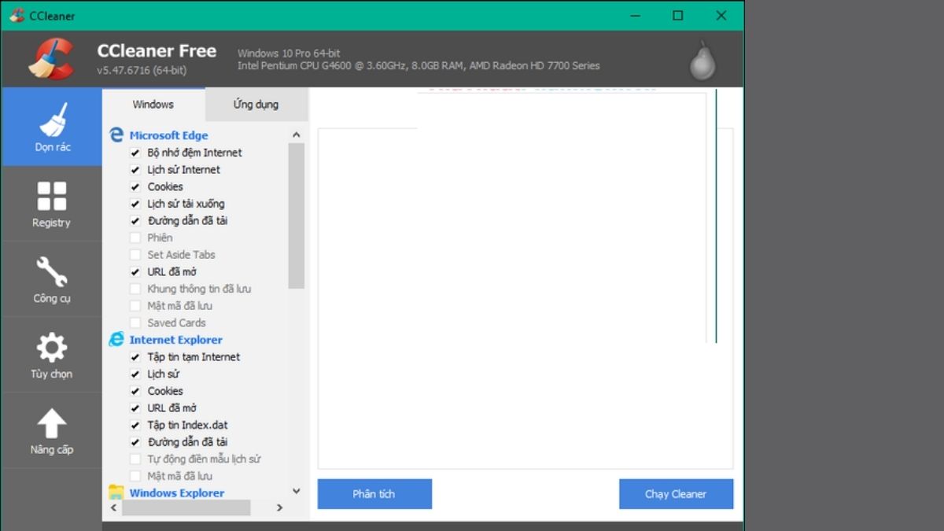Uncheck Tập tin tạm Internet
The width and height of the screenshot is (944, 531).
point(135,357)
